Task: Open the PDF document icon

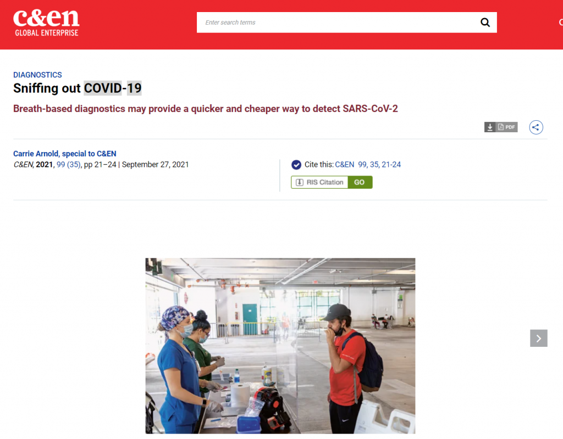Action: click(x=506, y=127)
